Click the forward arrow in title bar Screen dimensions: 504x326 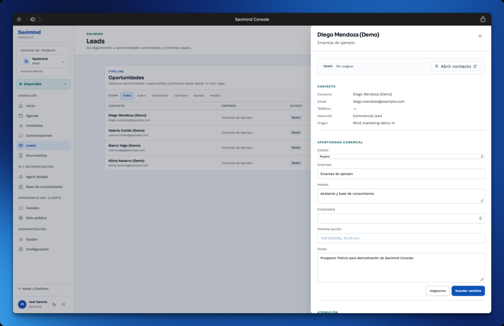[40, 19]
